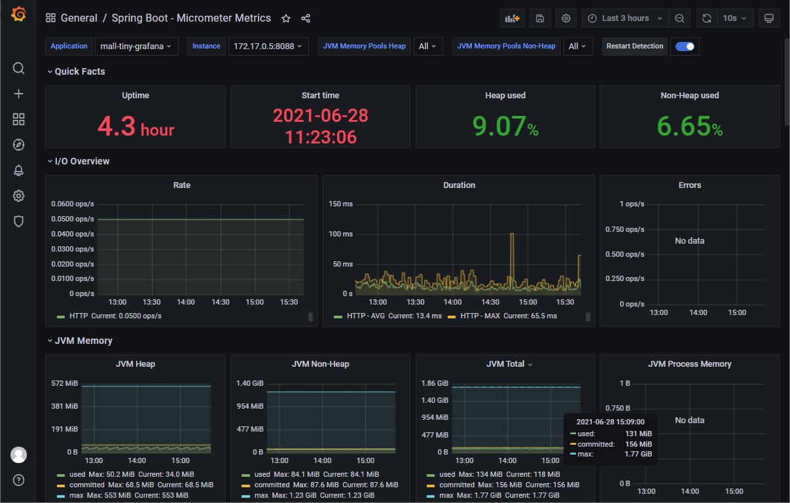Collapse the I/O Overview row
The image size is (790, 503).
pyautogui.click(x=78, y=161)
